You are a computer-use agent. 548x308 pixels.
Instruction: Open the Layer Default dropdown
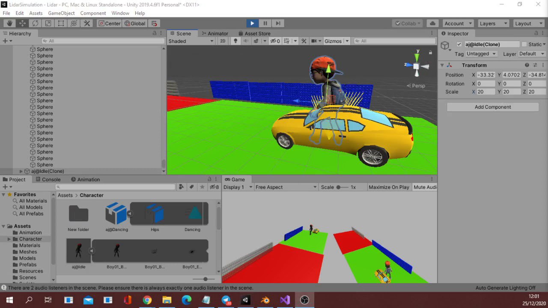531,54
